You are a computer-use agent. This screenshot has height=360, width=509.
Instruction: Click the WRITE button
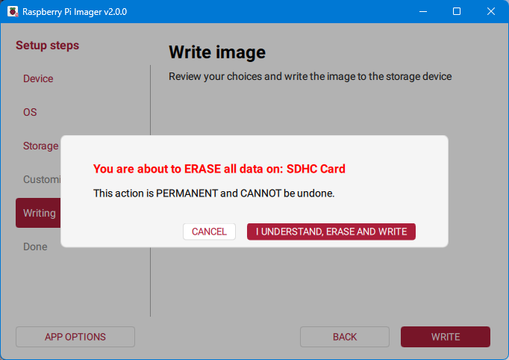tap(446, 337)
